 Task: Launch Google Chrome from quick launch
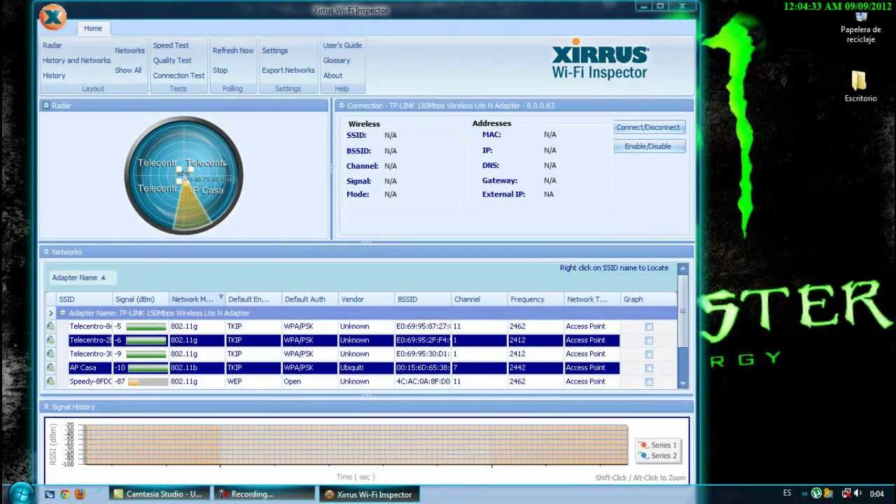pyautogui.click(x=64, y=494)
